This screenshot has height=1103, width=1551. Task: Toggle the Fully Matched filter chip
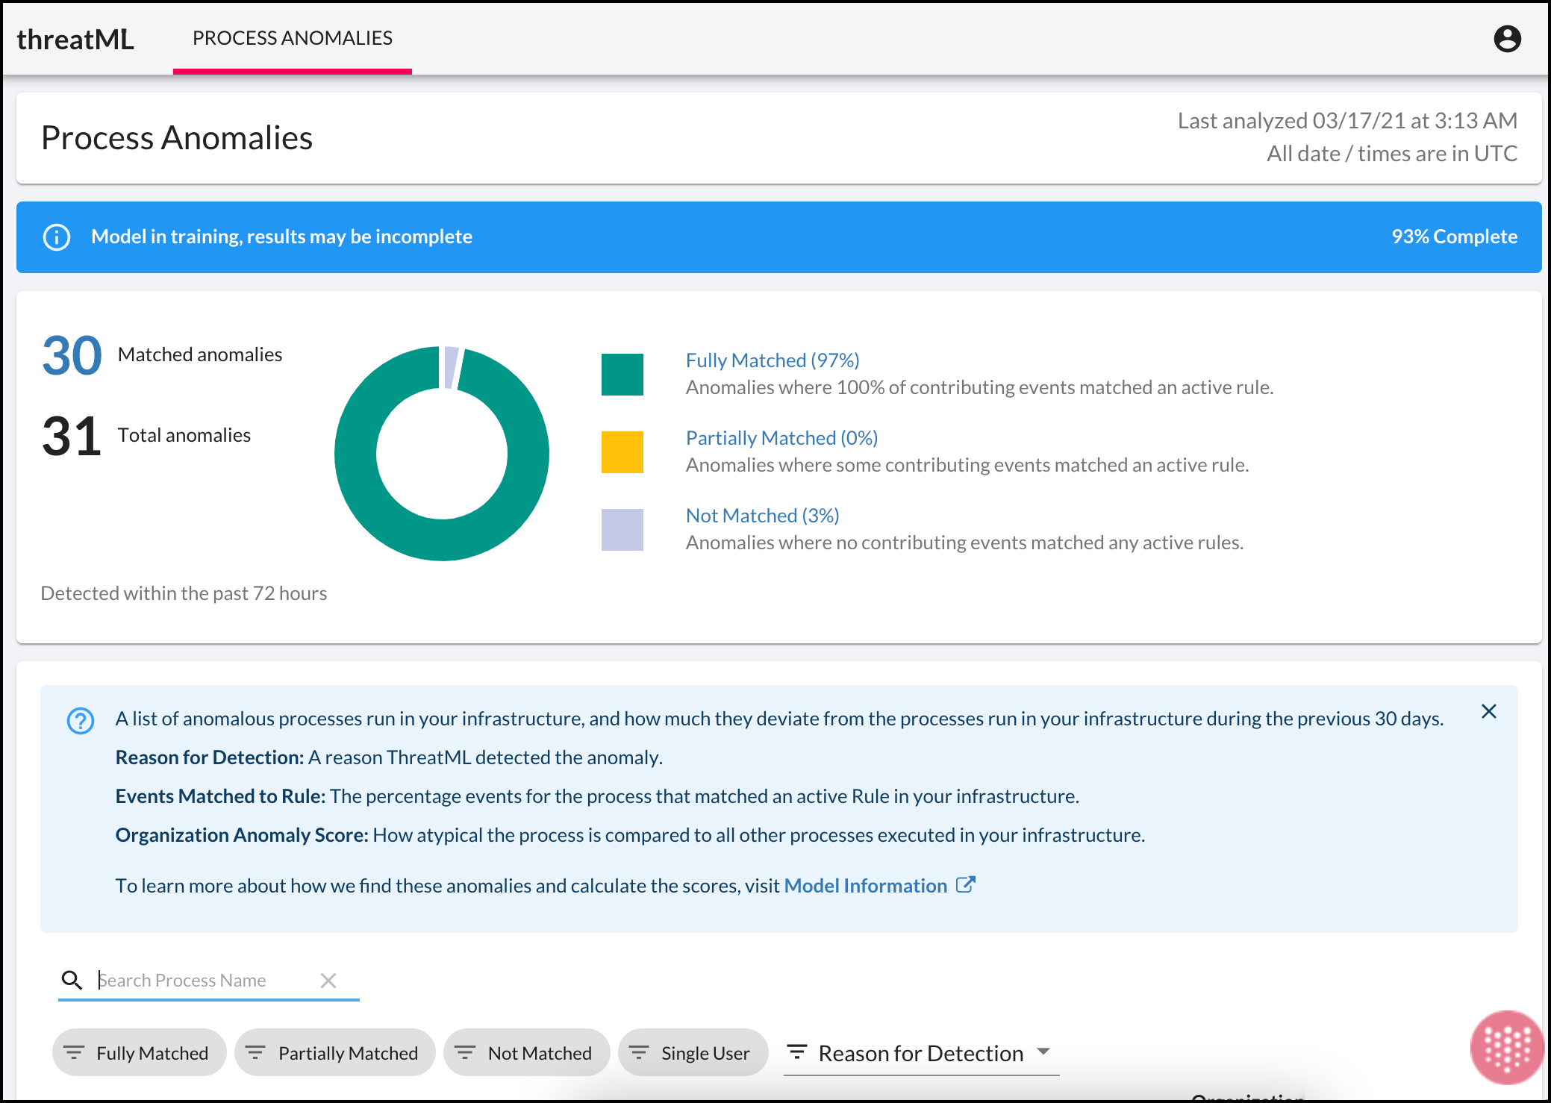[139, 1053]
